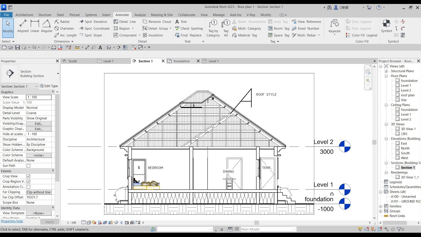Pick the Detail Line tool

point(125,22)
